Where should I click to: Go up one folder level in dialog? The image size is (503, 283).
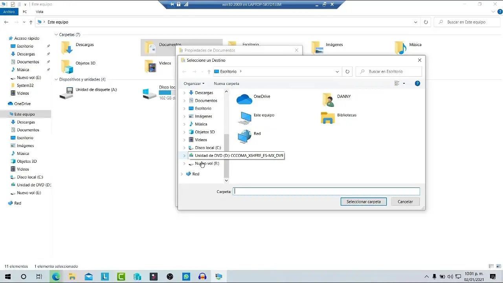pos(209,72)
